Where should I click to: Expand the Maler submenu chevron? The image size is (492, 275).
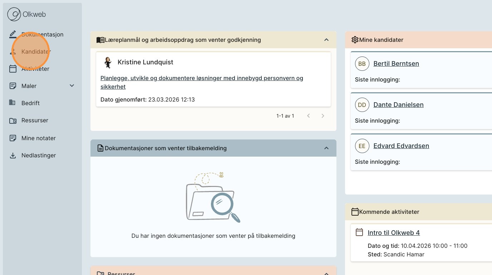pyautogui.click(x=72, y=86)
